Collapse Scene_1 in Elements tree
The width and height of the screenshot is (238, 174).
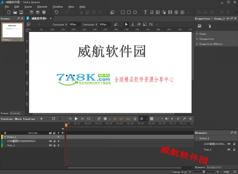(x=197, y=138)
